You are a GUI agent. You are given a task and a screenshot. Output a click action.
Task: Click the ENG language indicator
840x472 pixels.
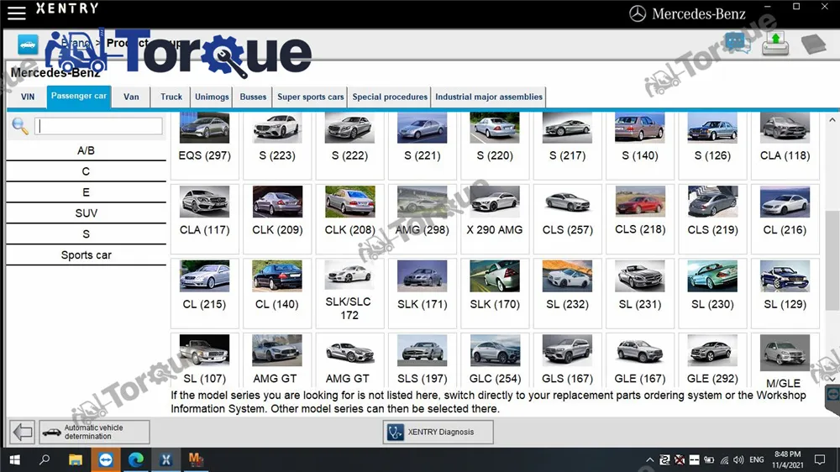click(757, 459)
